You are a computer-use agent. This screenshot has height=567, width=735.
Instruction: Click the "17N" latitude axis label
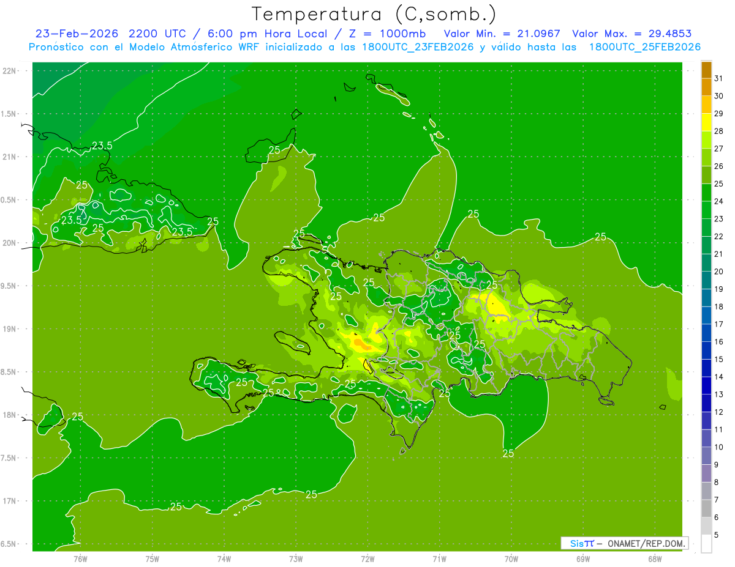click(10, 501)
